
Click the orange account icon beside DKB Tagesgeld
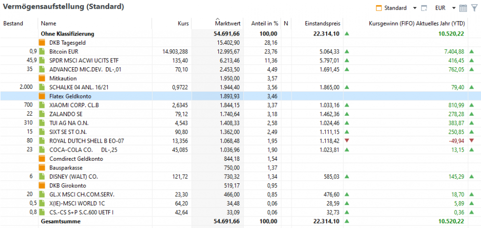pos(42,43)
